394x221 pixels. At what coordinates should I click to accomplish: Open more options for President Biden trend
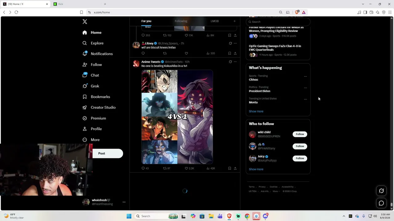[305, 88]
